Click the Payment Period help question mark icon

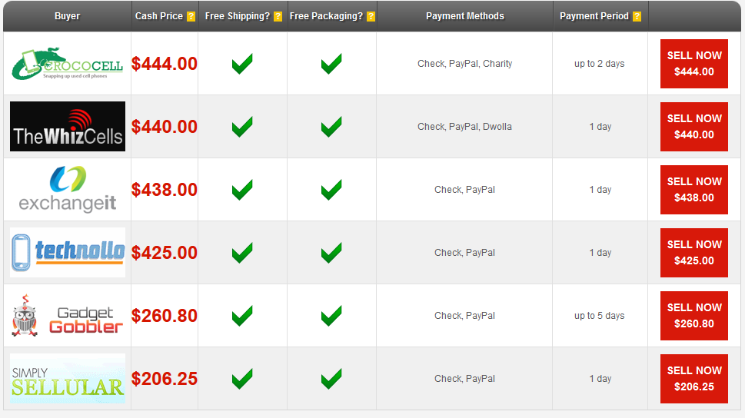point(637,17)
